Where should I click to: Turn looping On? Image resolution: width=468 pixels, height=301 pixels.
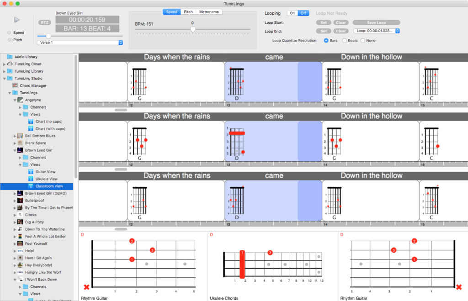tap(292, 13)
